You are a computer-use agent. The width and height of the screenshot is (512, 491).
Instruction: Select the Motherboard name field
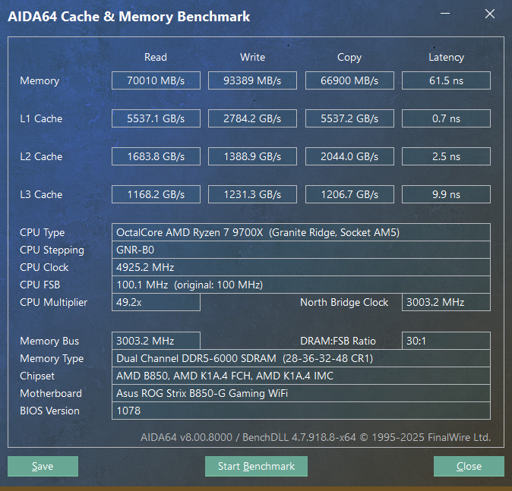coord(301,393)
